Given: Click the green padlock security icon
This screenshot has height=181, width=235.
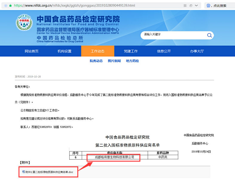Looking at the screenshot, I should point(10,5).
